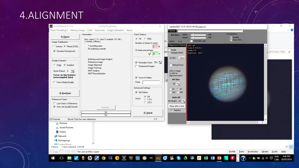Select Edge quality estimator

point(54,65)
